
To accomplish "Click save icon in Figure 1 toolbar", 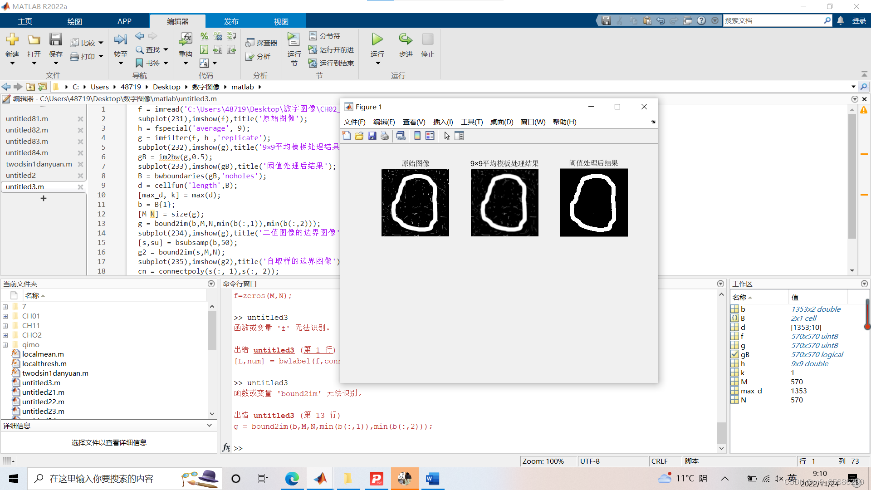I will (372, 136).
